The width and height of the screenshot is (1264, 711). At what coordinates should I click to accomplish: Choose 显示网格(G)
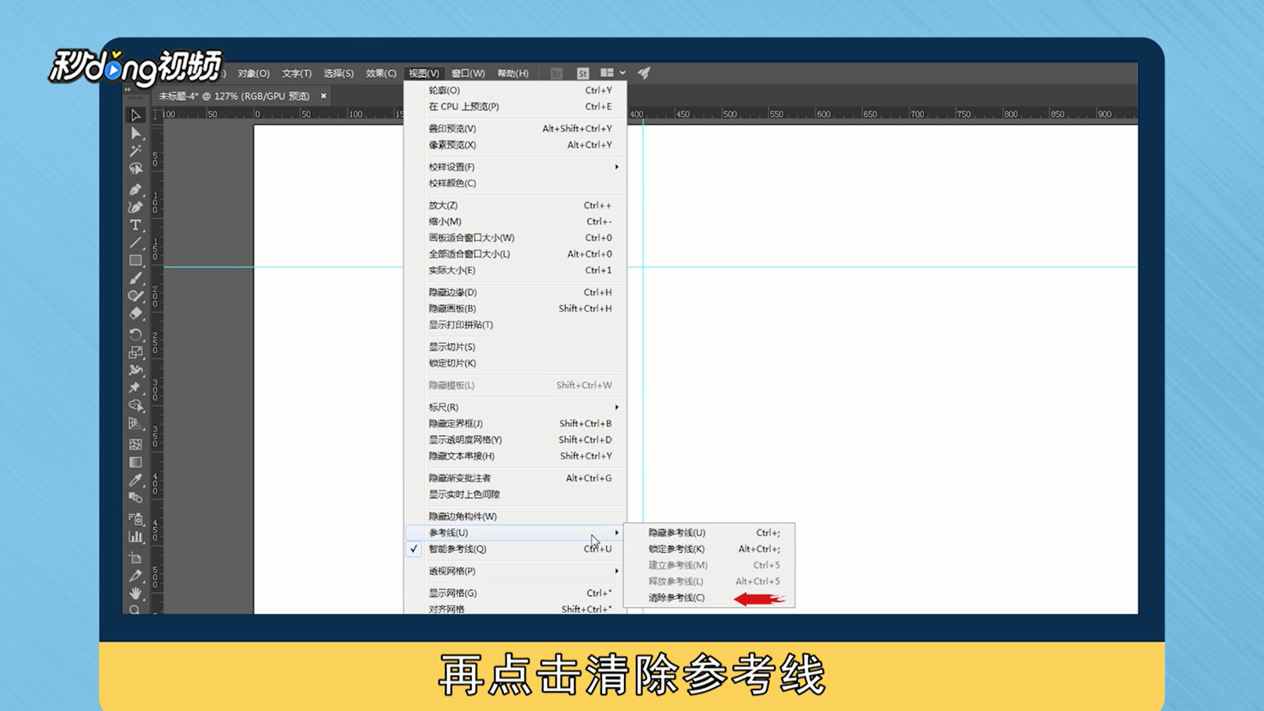tap(515, 593)
